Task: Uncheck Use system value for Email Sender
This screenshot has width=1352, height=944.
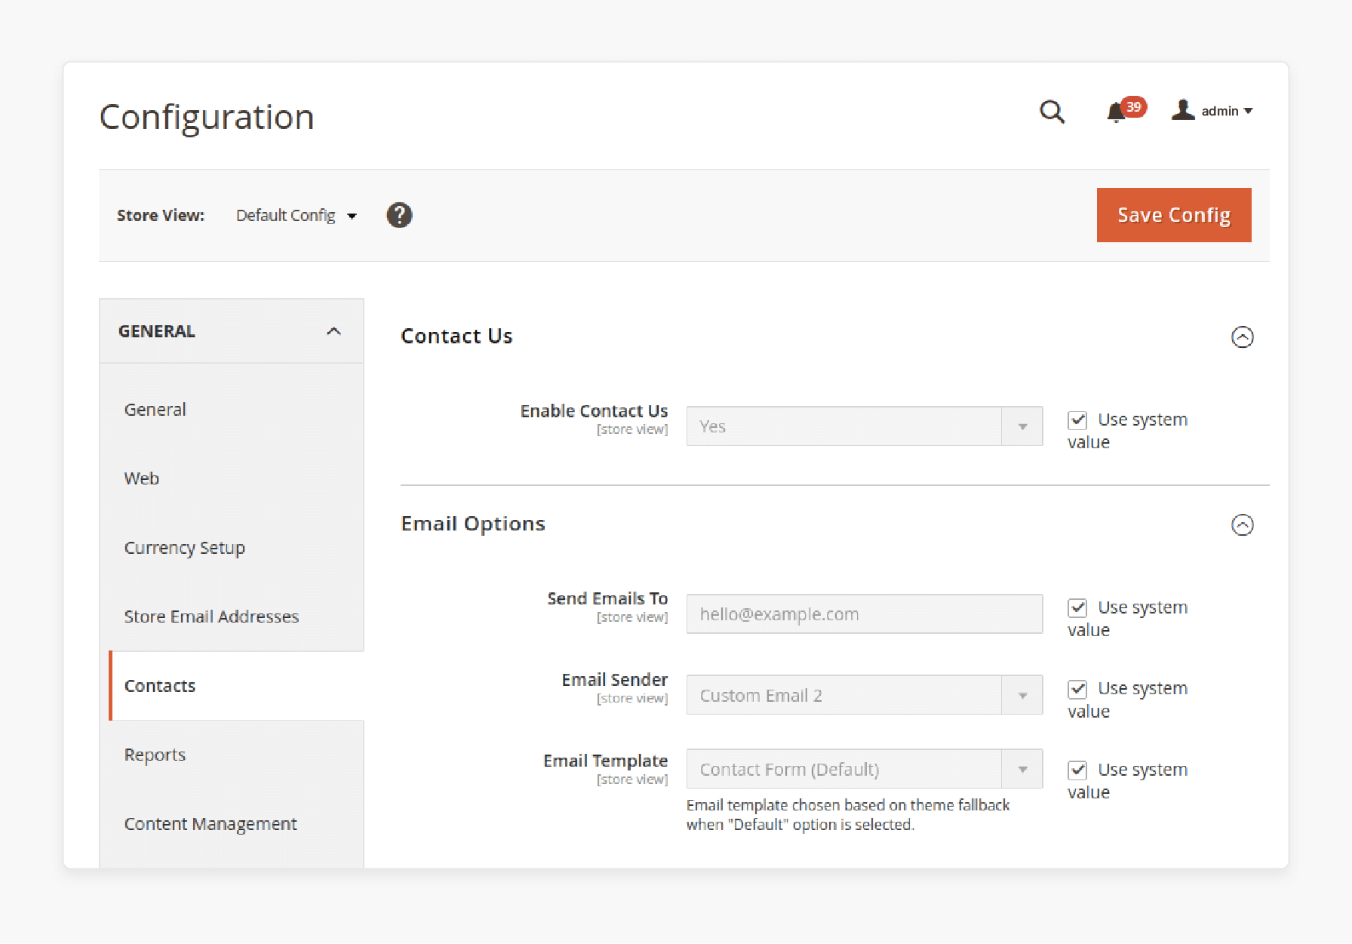Action: click(1077, 689)
